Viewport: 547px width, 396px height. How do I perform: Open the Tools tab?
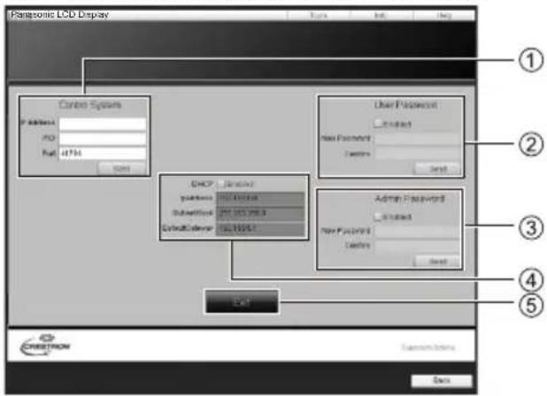coord(319,15)
